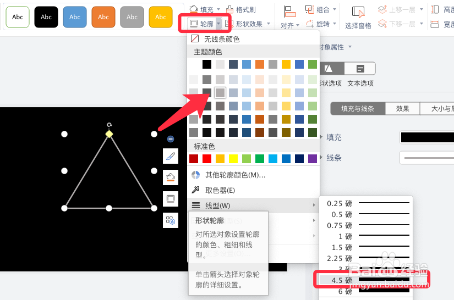Select 4.5 磅 line weight
454x300 pixels.
pyautogui.click(x=366, y=280)
